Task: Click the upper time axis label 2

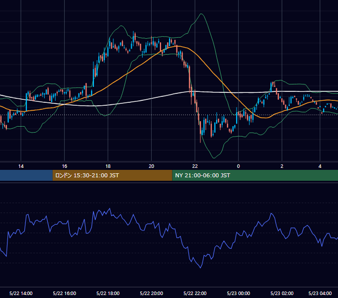Action: [282, 166]
